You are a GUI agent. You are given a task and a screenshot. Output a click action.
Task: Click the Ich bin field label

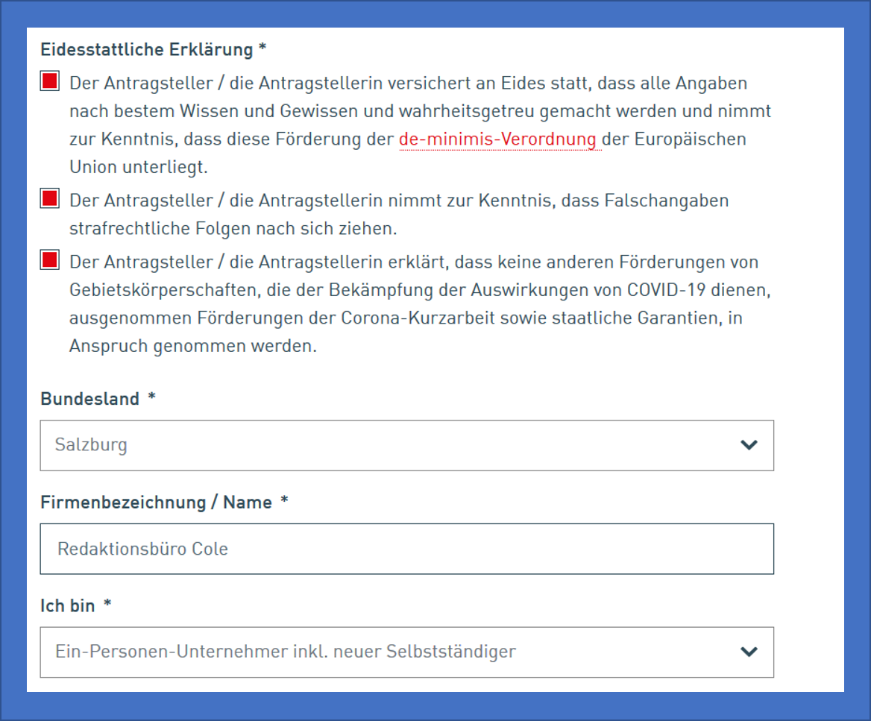coord(68,606)
